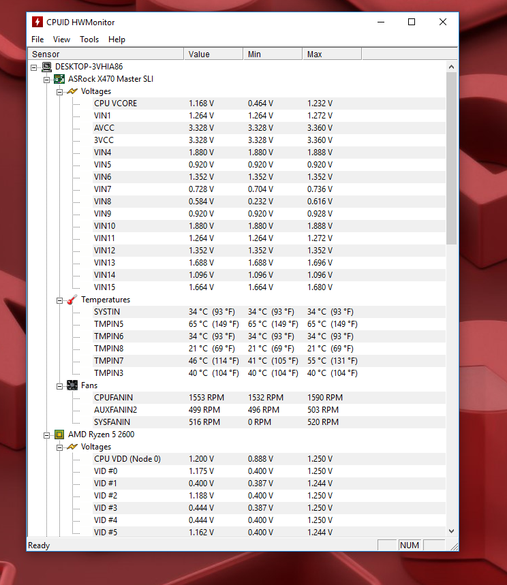The width and height of the screenshot is (507, 585).
Task: Open the File menu
Action: (37, 39)
